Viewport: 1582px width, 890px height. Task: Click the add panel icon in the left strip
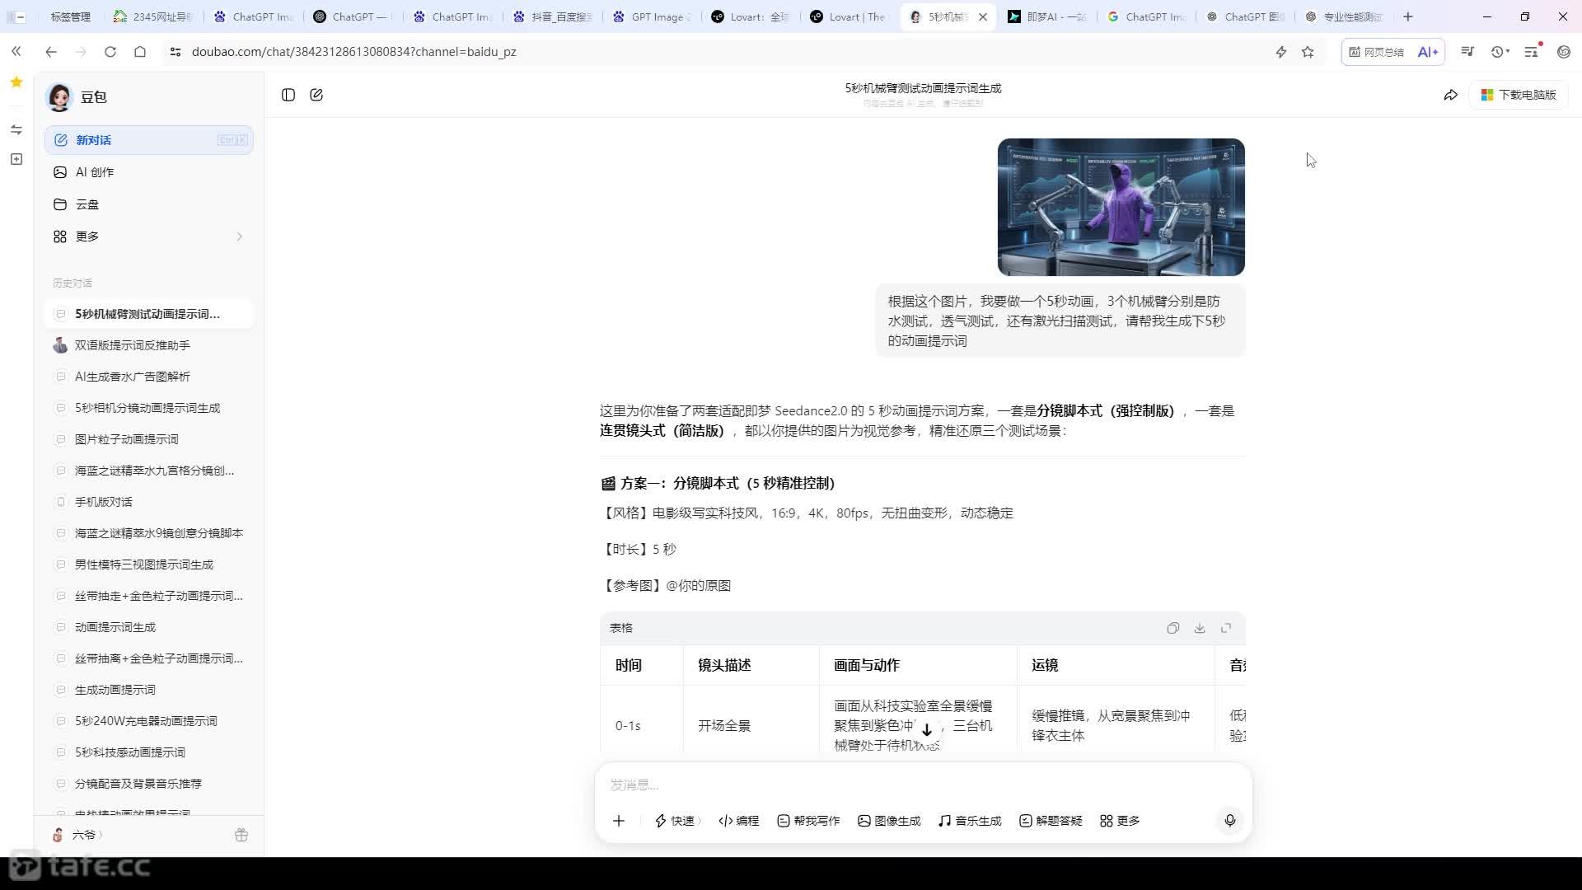click(x=16, y=159)
